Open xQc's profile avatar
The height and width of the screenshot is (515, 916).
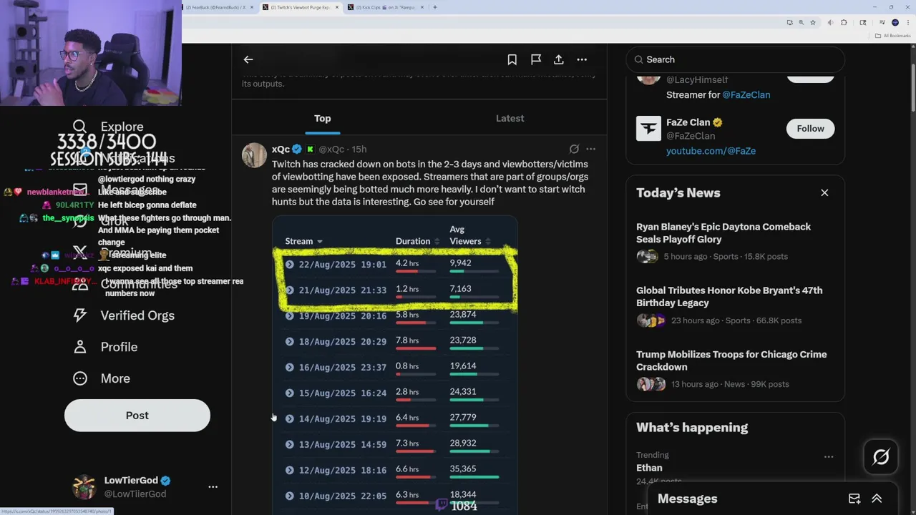click(x=254, y=155)
